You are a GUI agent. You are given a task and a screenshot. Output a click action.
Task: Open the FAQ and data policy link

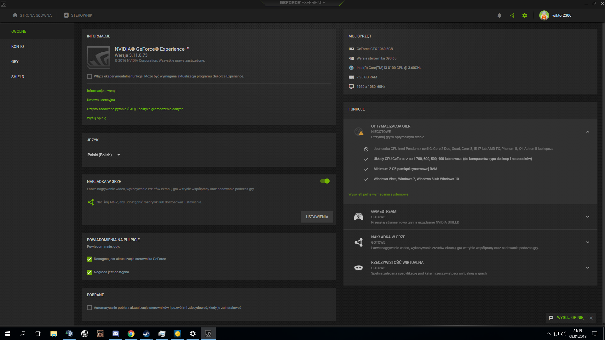pyautogui.click(x=135, y=109)
